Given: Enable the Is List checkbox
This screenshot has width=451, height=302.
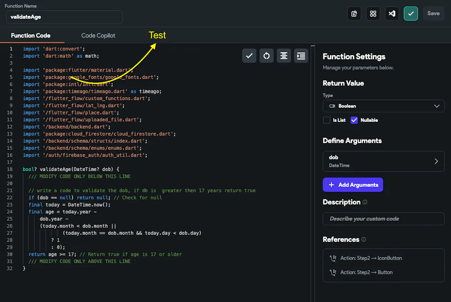Looking at the screenshot, I should 327,120.
